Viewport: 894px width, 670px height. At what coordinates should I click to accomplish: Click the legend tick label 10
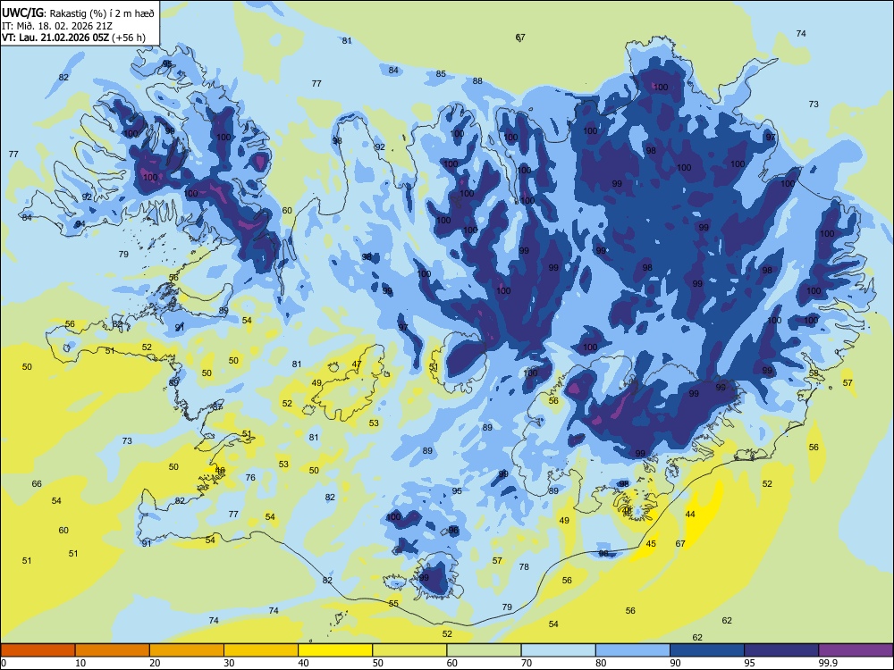point(80,663)
